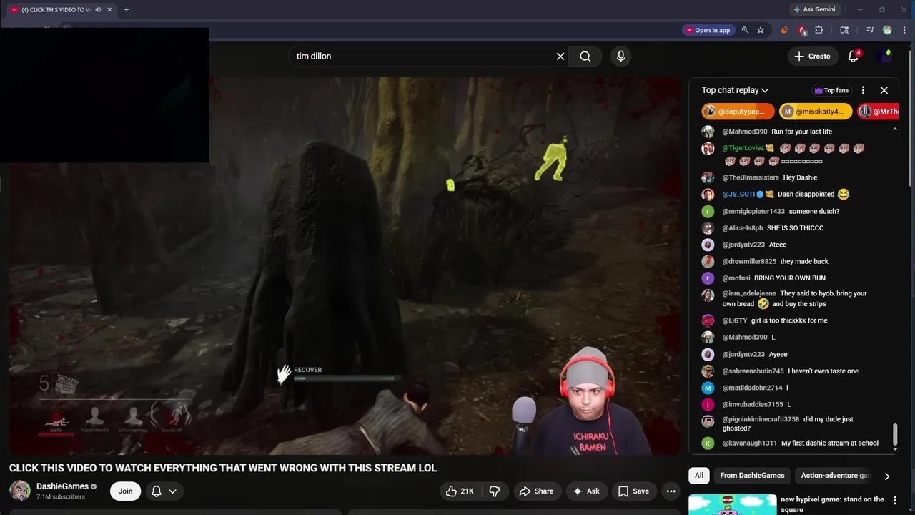Open the DashieGames channel avatar

20,491
